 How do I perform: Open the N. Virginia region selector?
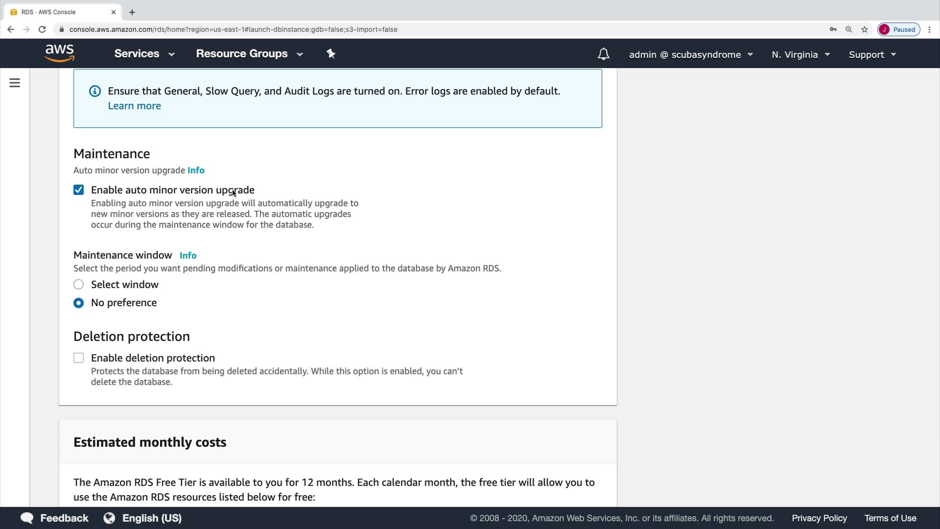(800, 54)
